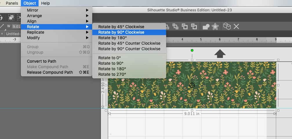Click the bottom-right selection handle
The height and width of the screenshot is (139, 292).
(x=278, y=110)
